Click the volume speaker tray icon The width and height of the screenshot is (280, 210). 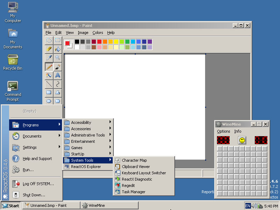pos(254,206)
